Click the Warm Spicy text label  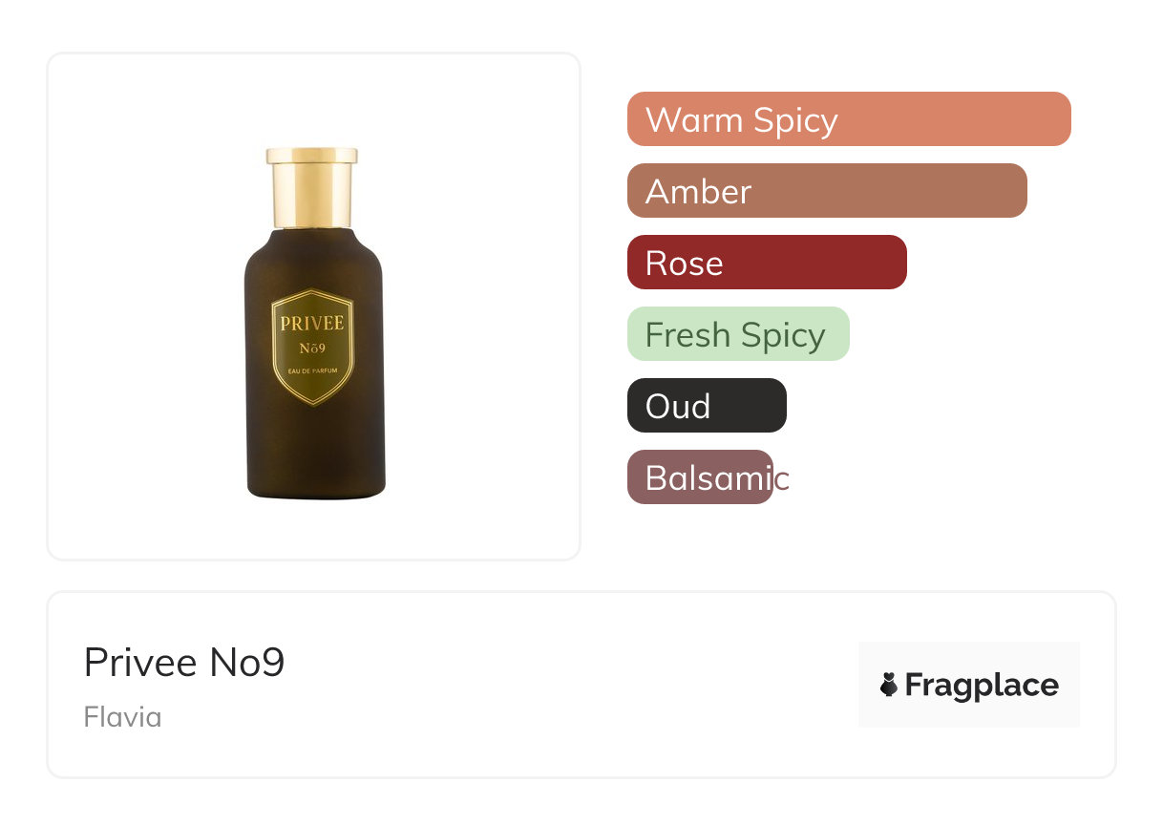[742, 120]
